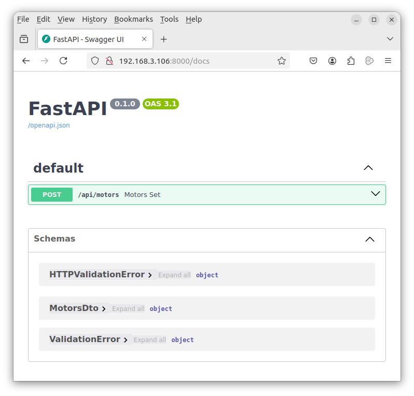Click the /api/motors endpoint path

(x=99, y=195)
